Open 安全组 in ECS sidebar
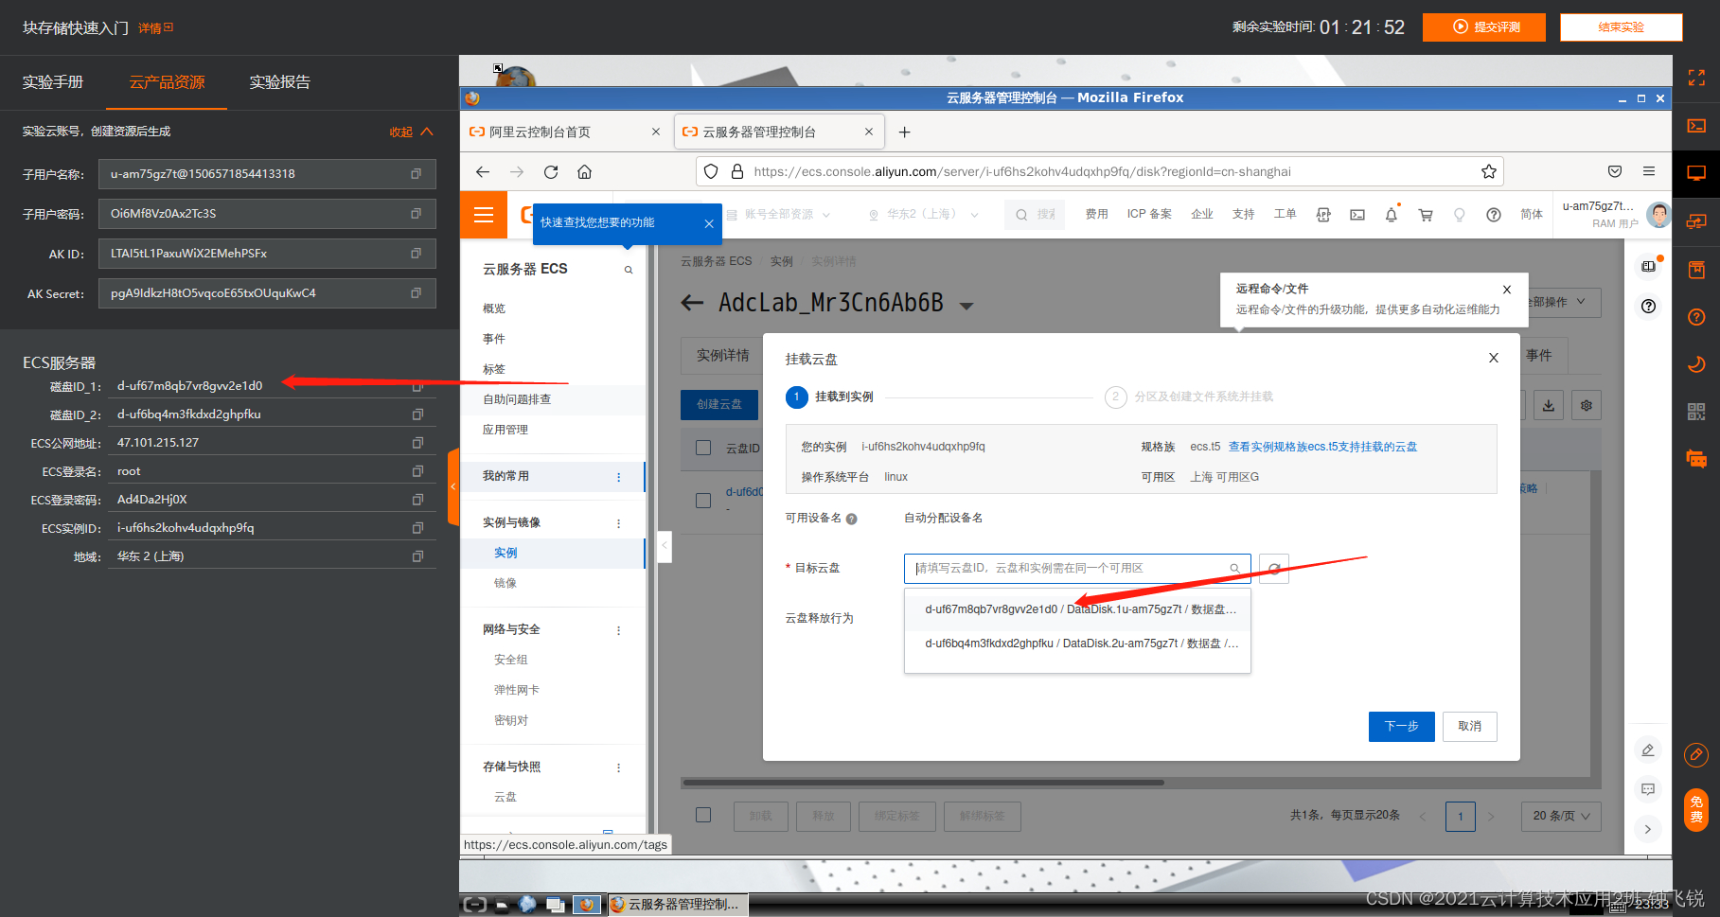The width and height of the screenshot is (1720, 917). pyautogui.click(x=511, y=661)
